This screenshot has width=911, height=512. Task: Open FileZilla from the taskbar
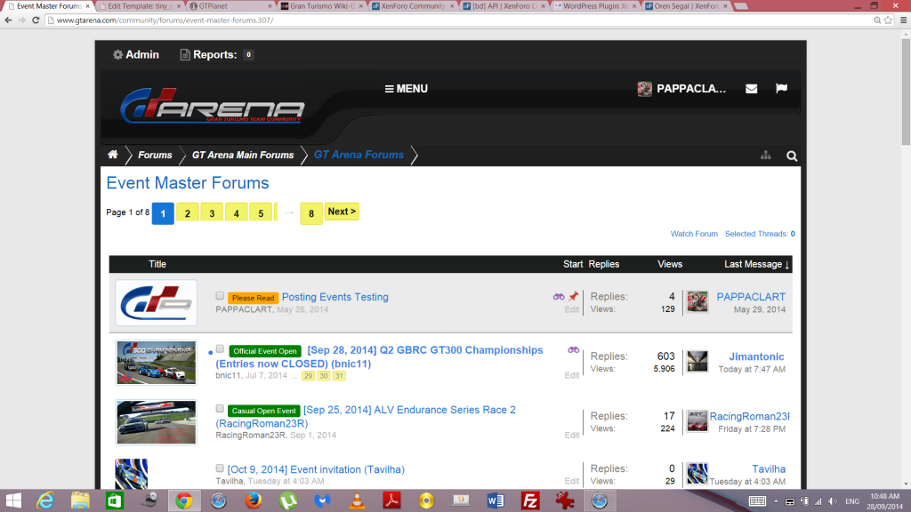(530, 500)
